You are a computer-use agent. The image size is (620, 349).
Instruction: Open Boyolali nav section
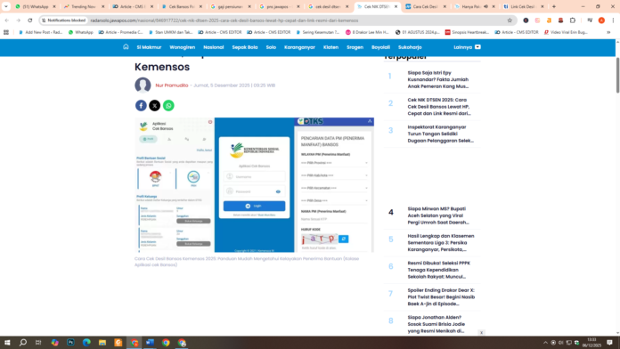click(380, 47)
